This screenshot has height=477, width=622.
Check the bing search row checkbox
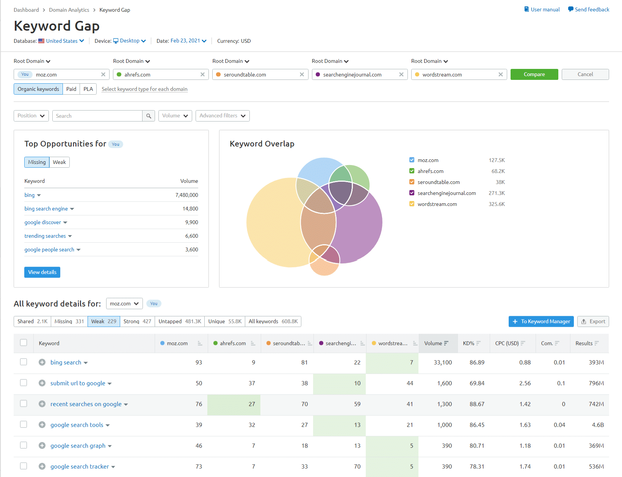tap(24, 362)
